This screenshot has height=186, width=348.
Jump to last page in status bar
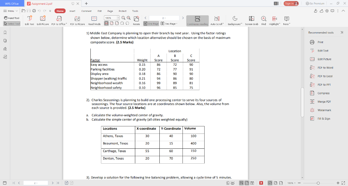click(x=58, y=183)
